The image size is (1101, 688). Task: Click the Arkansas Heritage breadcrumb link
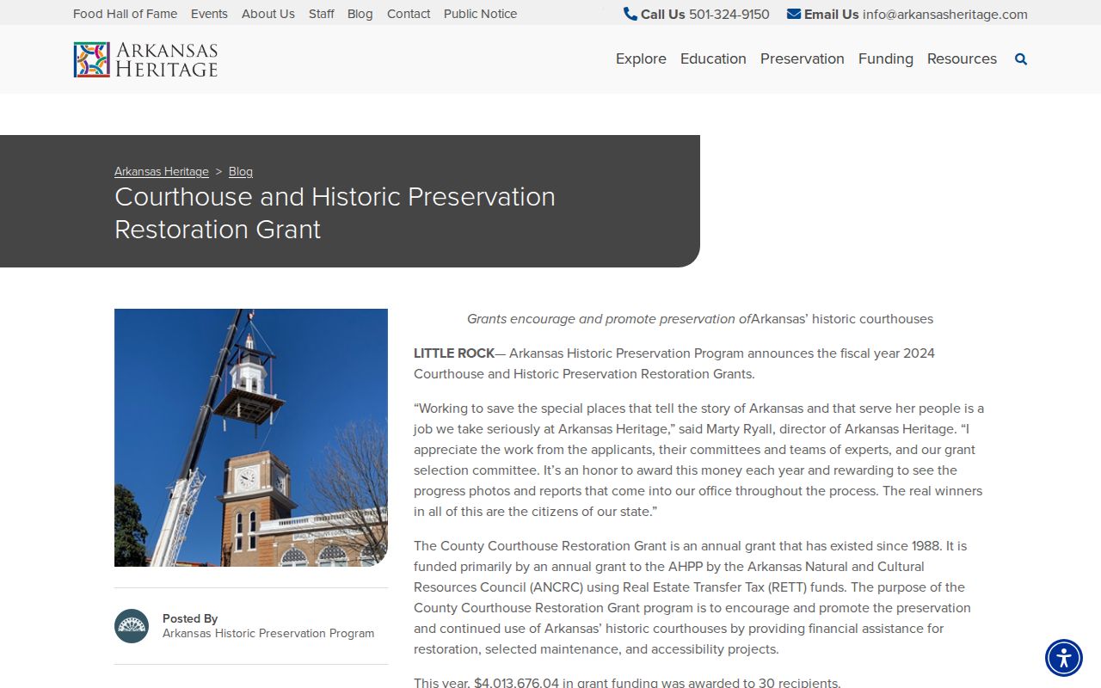click(162, 171)
